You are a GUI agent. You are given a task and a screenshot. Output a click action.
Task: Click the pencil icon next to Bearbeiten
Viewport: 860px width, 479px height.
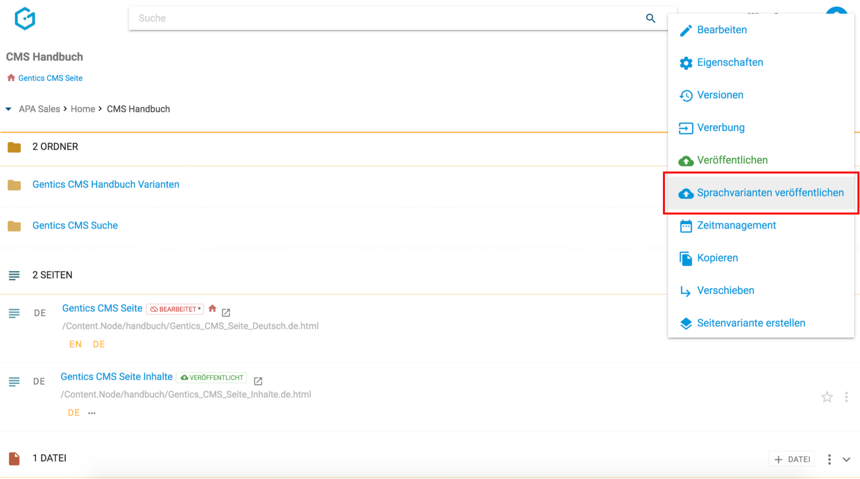click(x=686, y=30)
